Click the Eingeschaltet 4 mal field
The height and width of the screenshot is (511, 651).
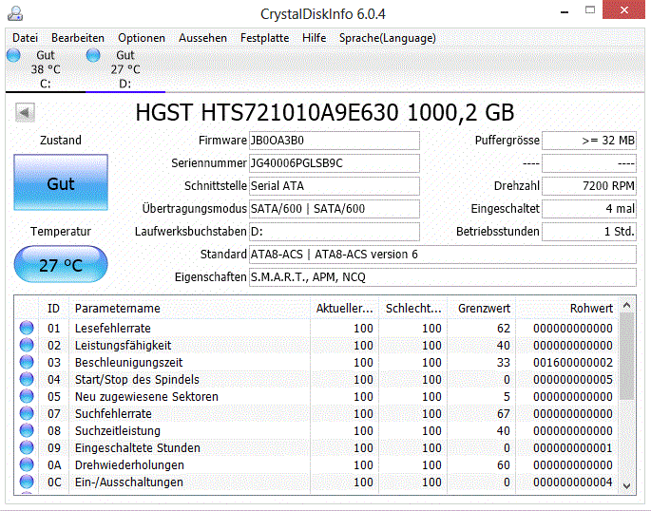[x=589, y=209]
